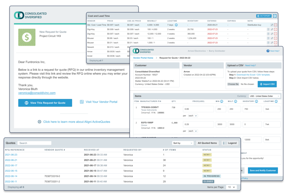Edit the Mouser 3 weeks leadtime row
The image size is (286, 195).
[272, 43]
